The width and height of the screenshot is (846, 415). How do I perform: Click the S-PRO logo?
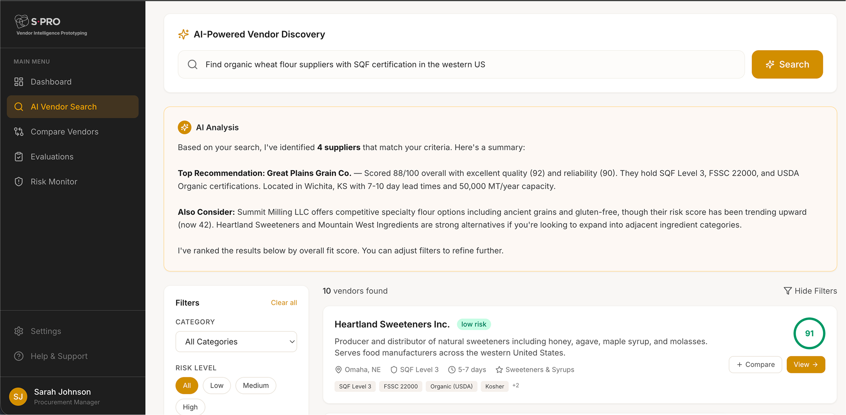tap(37, 22)
